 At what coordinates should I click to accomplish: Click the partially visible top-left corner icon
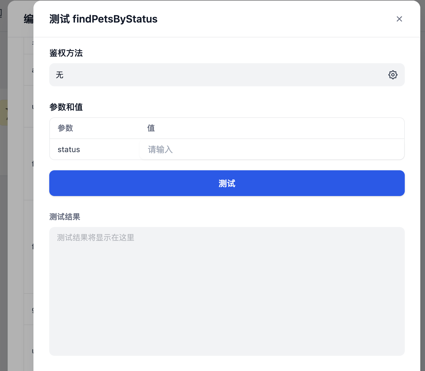coord(1,13)
